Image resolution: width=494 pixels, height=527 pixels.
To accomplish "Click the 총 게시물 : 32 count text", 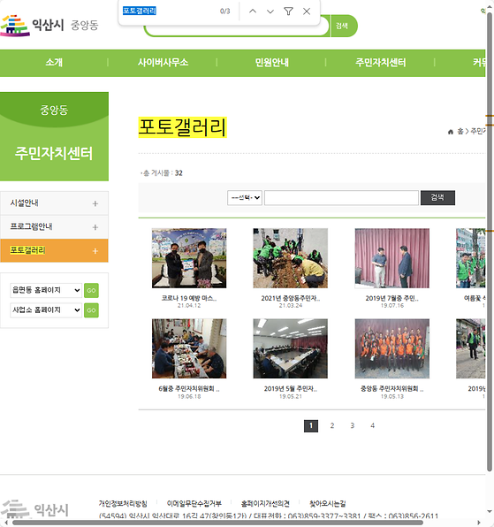I will tap(162, 173).
